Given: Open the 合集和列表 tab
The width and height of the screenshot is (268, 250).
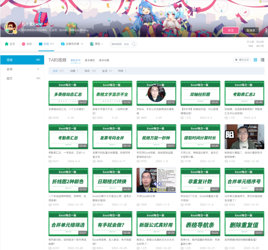Looking at the screenshot, I should 72,44.
